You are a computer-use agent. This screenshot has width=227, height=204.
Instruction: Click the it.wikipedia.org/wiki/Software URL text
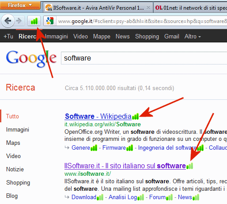pos(102,125)
